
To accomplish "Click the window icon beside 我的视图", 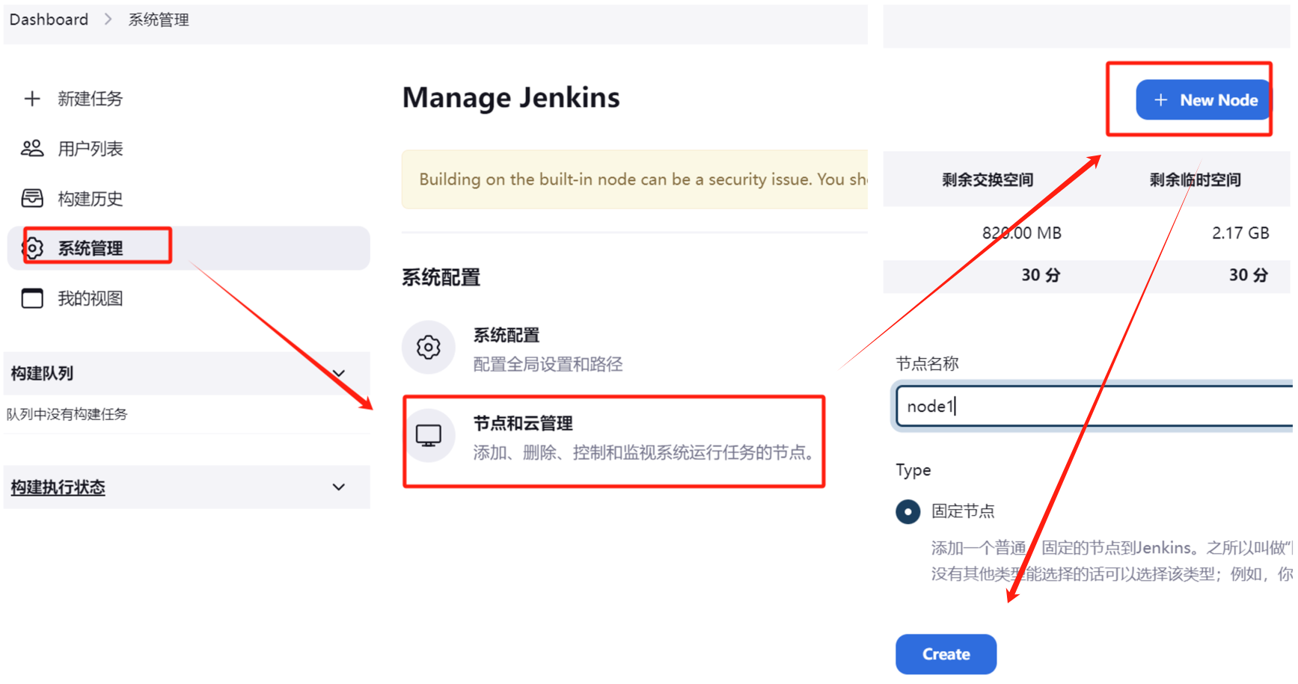I will coord(32,298).
